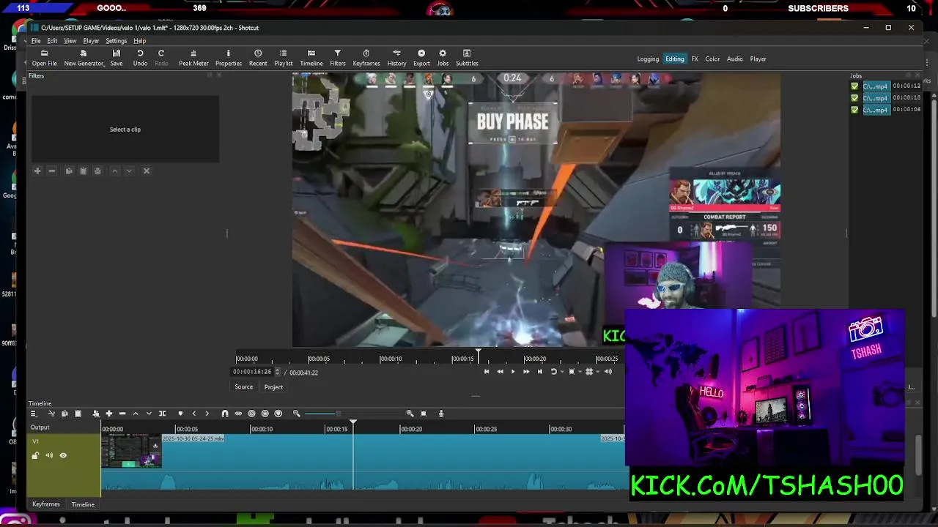The width and height of the screenshot is (938, 527).
Task: Append clip to track with plus icon
Action: (109, 414)
